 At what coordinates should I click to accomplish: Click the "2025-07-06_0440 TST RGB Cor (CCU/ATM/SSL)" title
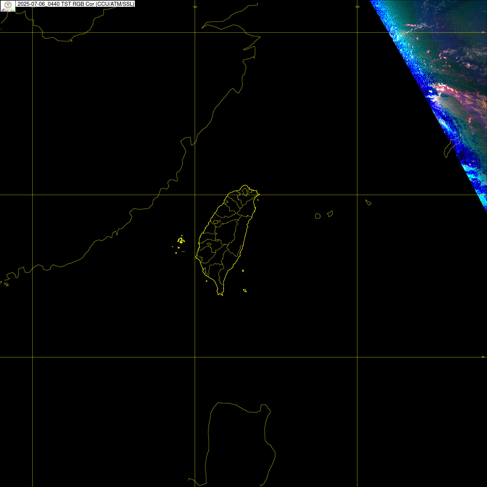tap(76, 4)
